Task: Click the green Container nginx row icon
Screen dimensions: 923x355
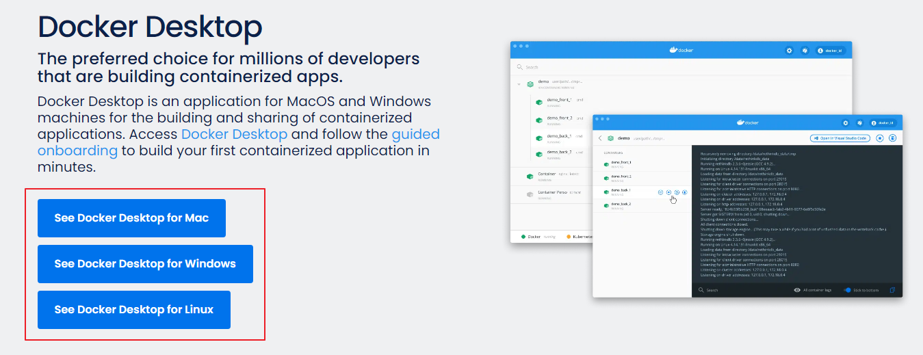Action: click(530, 176)
